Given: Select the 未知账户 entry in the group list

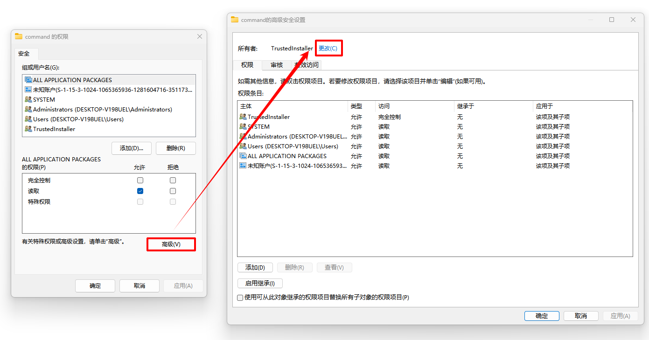Looking at the screenshot, I should point(109,90).
